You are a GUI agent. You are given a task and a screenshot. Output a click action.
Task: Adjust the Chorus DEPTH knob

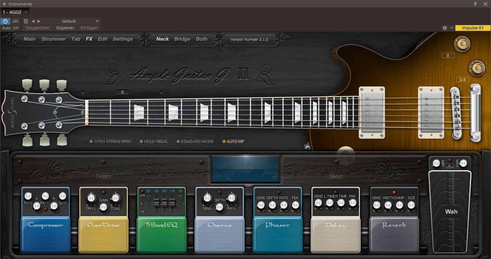[220, 207]
